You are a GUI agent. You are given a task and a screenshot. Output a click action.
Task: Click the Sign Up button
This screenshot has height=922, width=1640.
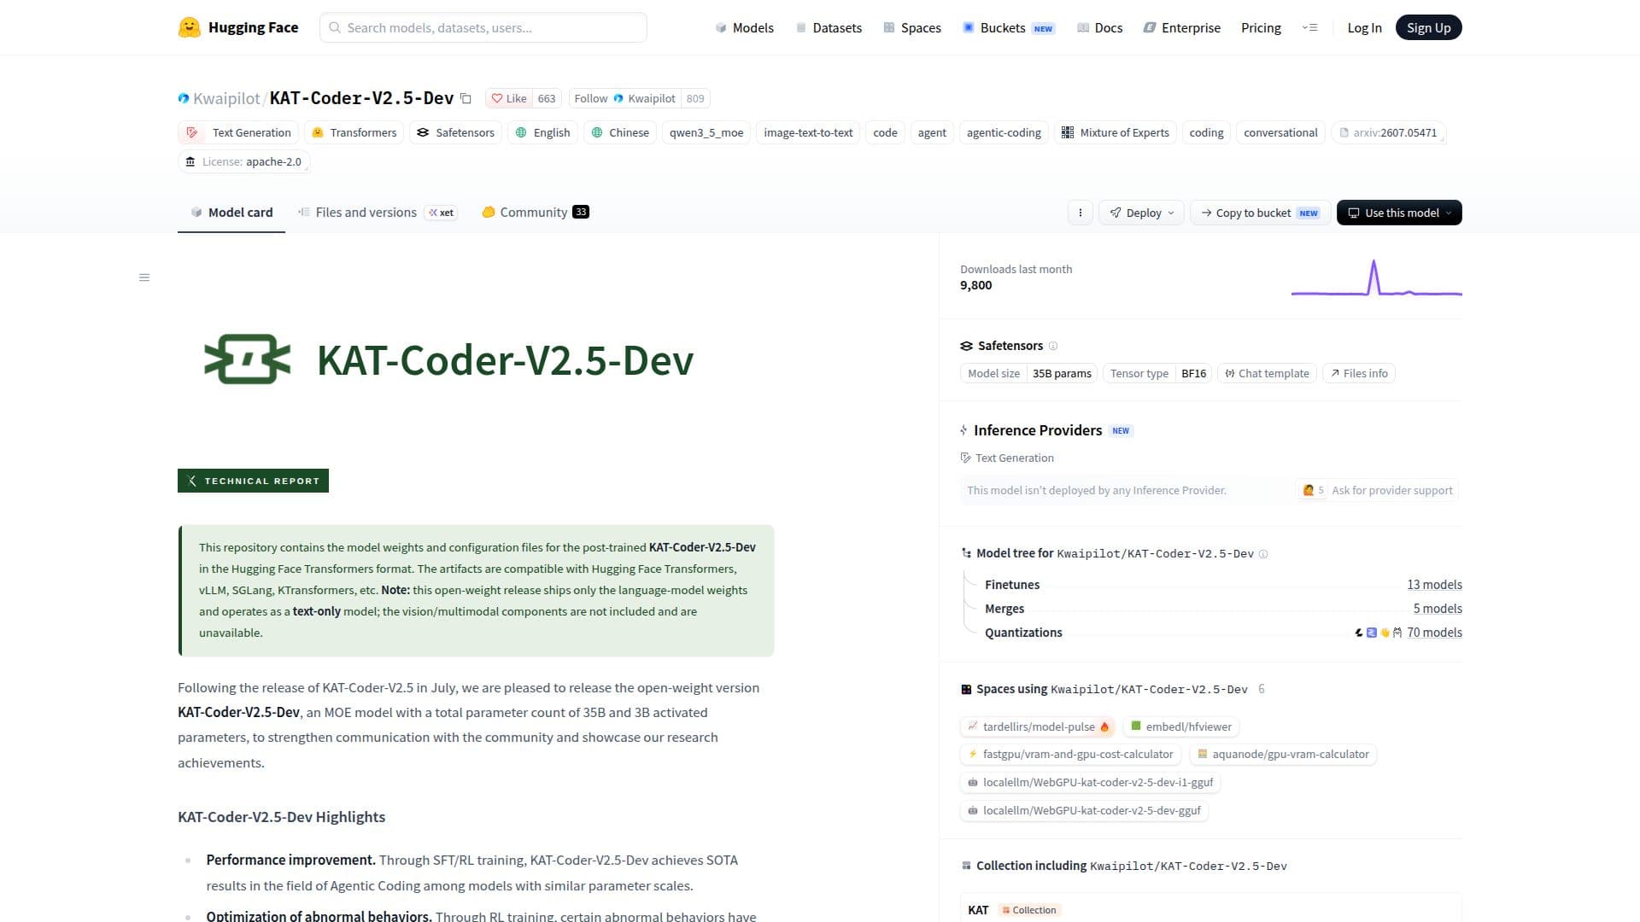[1428, 27]
